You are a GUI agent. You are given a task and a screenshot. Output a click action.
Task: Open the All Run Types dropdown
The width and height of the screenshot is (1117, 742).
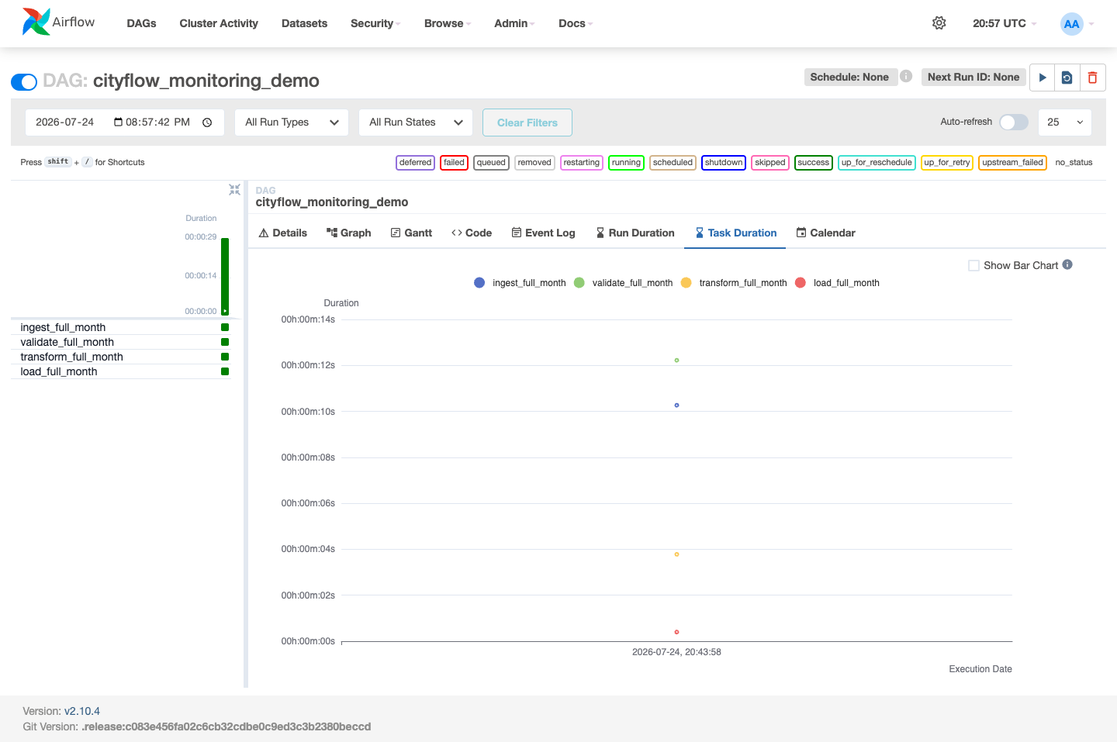point(292,123)
